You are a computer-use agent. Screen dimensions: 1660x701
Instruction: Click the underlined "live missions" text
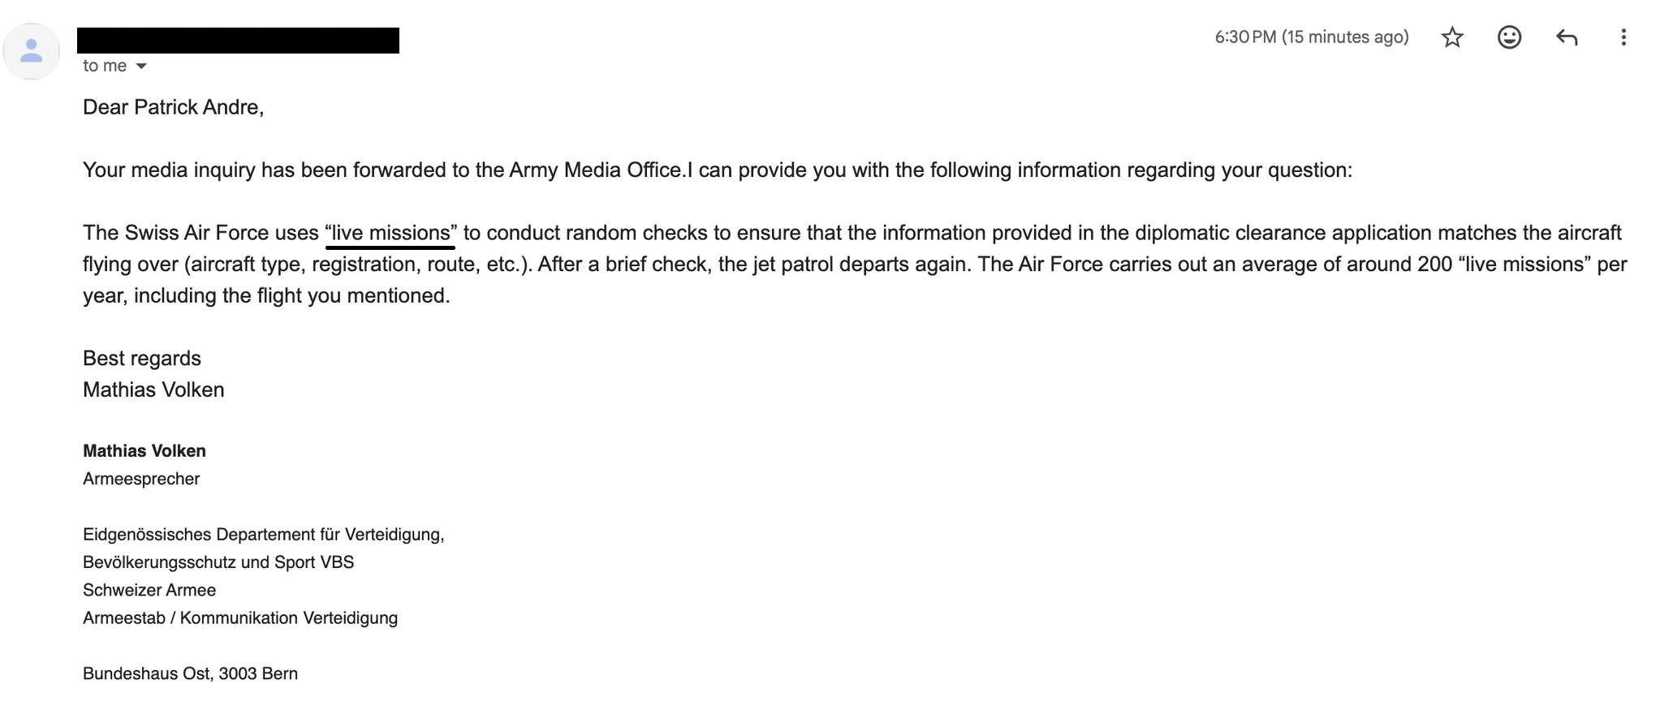click(x=390, y=234)
